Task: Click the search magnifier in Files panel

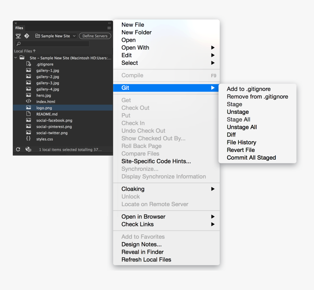Action: coord(19,43)
